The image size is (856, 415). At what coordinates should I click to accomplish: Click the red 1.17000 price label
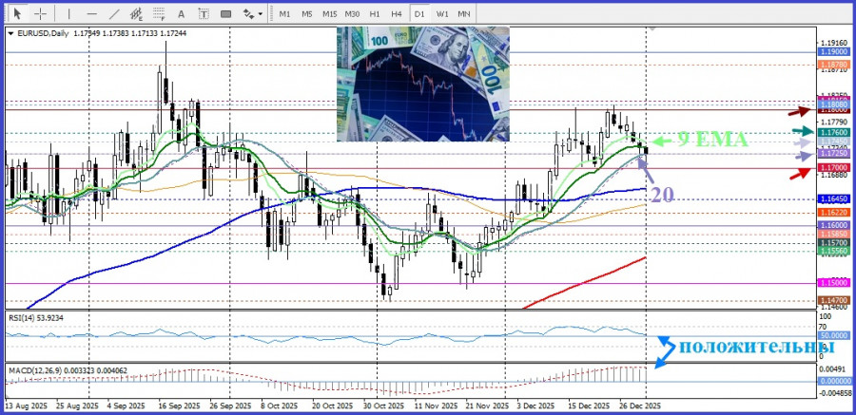pyautogui.click(x=833, y=168)
